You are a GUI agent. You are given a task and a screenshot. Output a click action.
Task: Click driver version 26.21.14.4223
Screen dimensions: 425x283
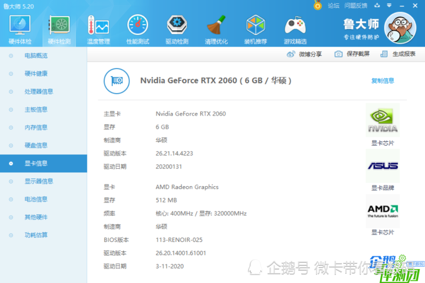click(x=174, y=154)
